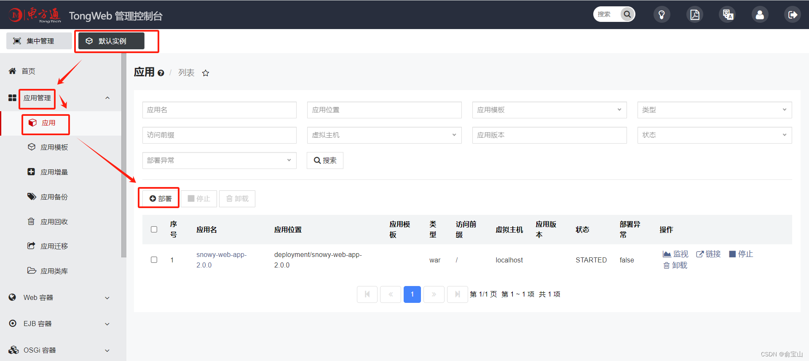The width and height of the screenshot is (809, 361).
Task: Click the header 搜索 search box
Action: click(607, 14)
